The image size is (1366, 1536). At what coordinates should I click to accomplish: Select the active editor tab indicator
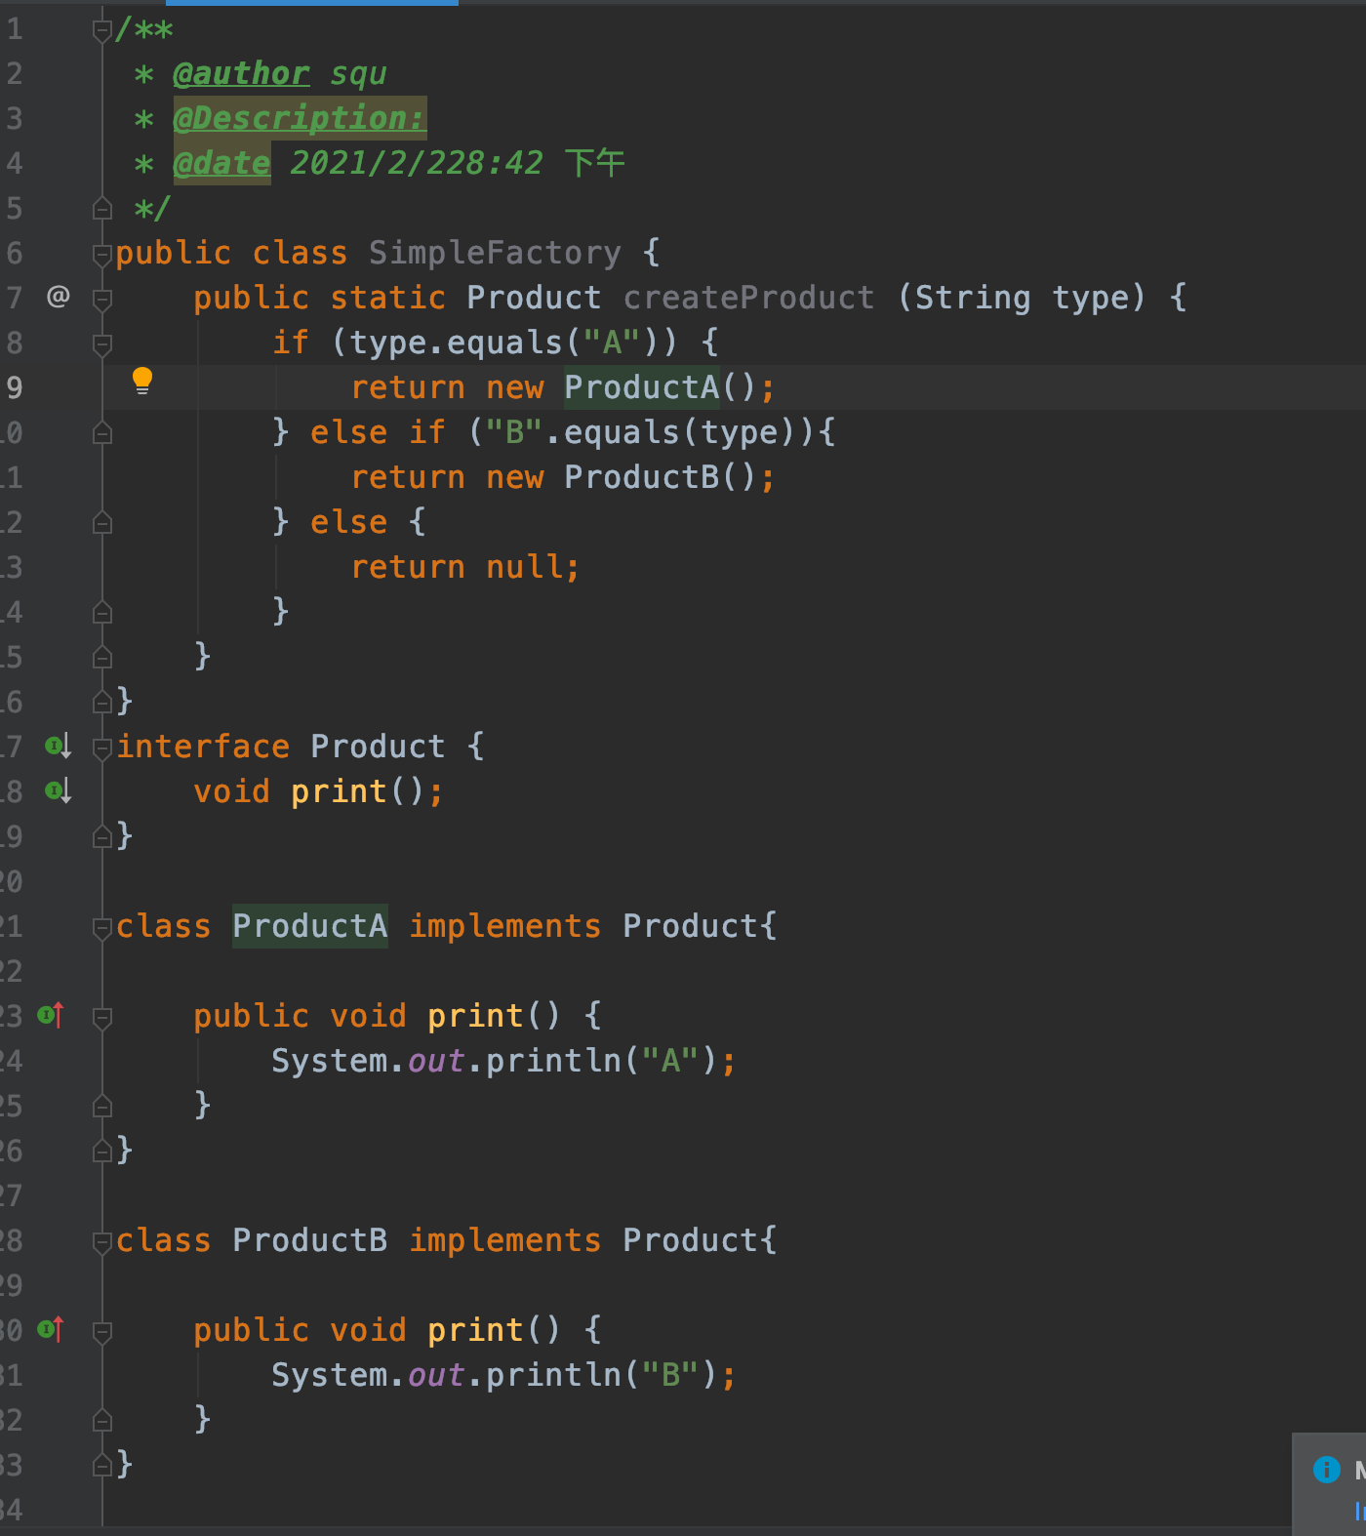[x=312, y=3]
